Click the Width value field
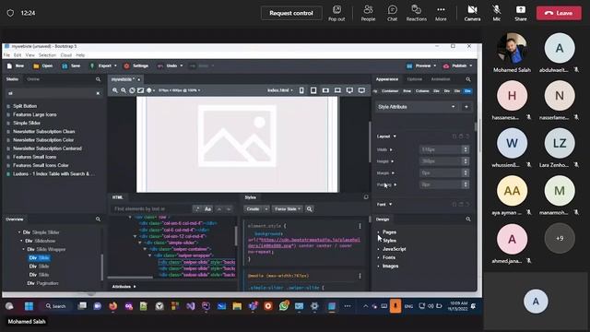The width and height of the screenshot is (590, 332). click(x=441, y=149)
